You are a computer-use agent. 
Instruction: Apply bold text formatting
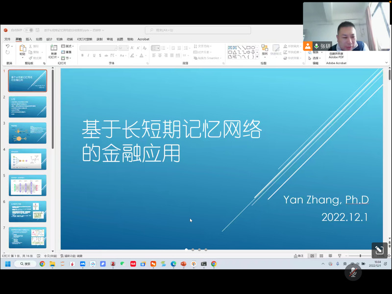click(82, 55)
